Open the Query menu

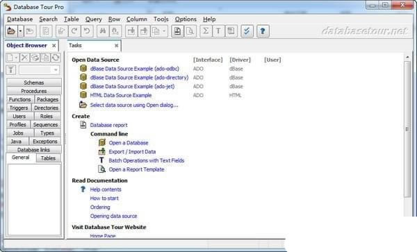click(x=94, y=19)
